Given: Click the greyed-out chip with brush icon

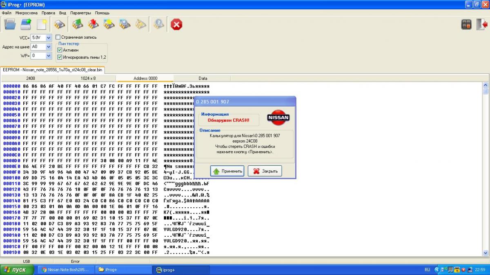Looking at the screenshot, I should 140,24.
